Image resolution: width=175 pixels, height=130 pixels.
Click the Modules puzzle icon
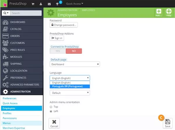tap(5, 57)
